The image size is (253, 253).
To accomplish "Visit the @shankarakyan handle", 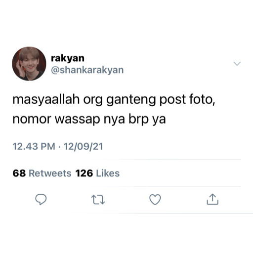I will [x=87, y=70].
